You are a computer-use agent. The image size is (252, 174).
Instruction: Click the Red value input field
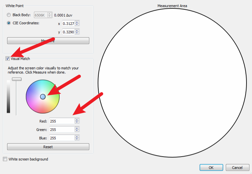point(61,121)
